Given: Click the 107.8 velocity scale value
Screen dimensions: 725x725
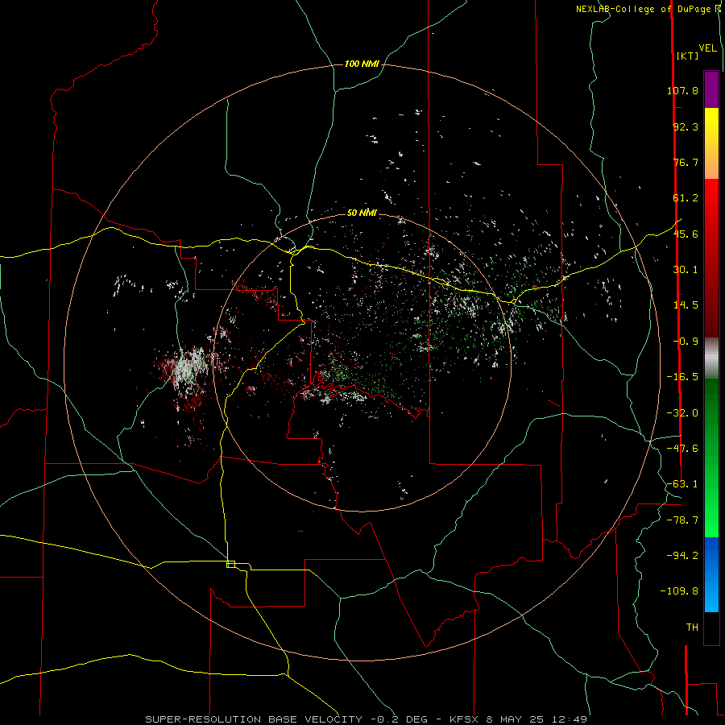Looking at the screenshot, I should (x=682, y=90).
